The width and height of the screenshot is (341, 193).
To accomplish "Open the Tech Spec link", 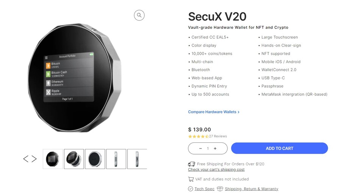I will pos(204,189).
